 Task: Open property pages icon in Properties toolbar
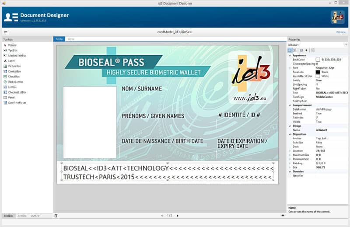[313, 50]
